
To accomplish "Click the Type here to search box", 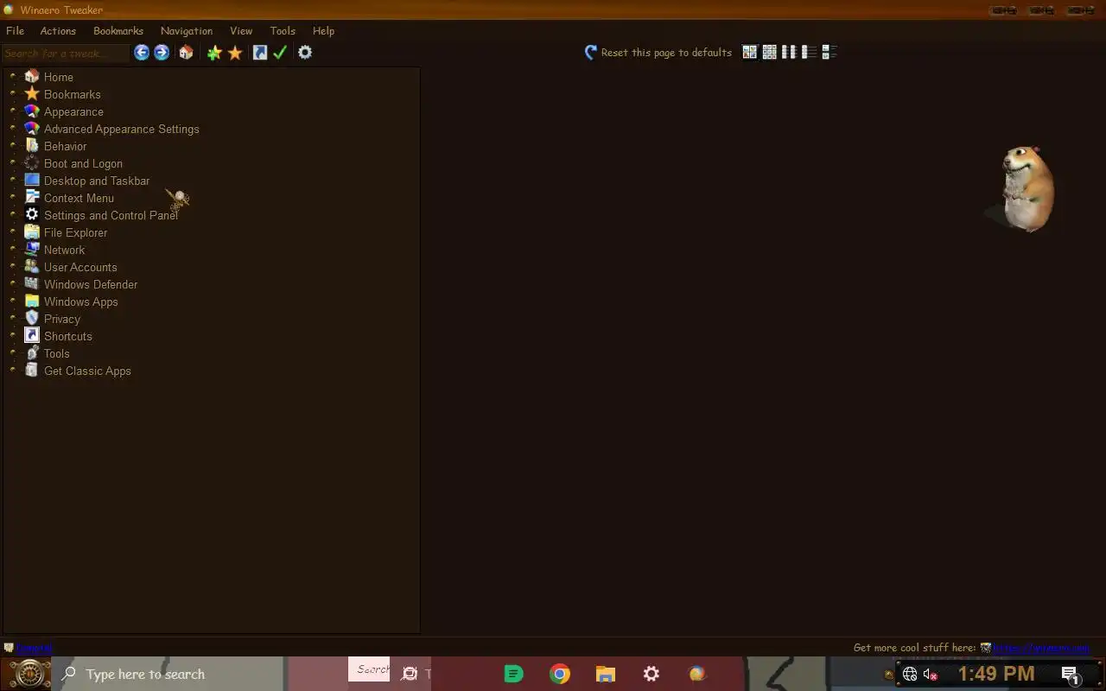I will click(168, 674).
